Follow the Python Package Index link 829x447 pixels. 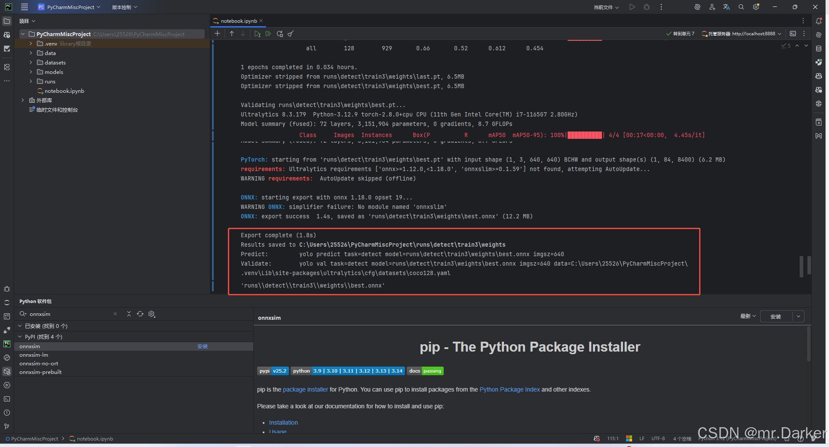(510, 389)
